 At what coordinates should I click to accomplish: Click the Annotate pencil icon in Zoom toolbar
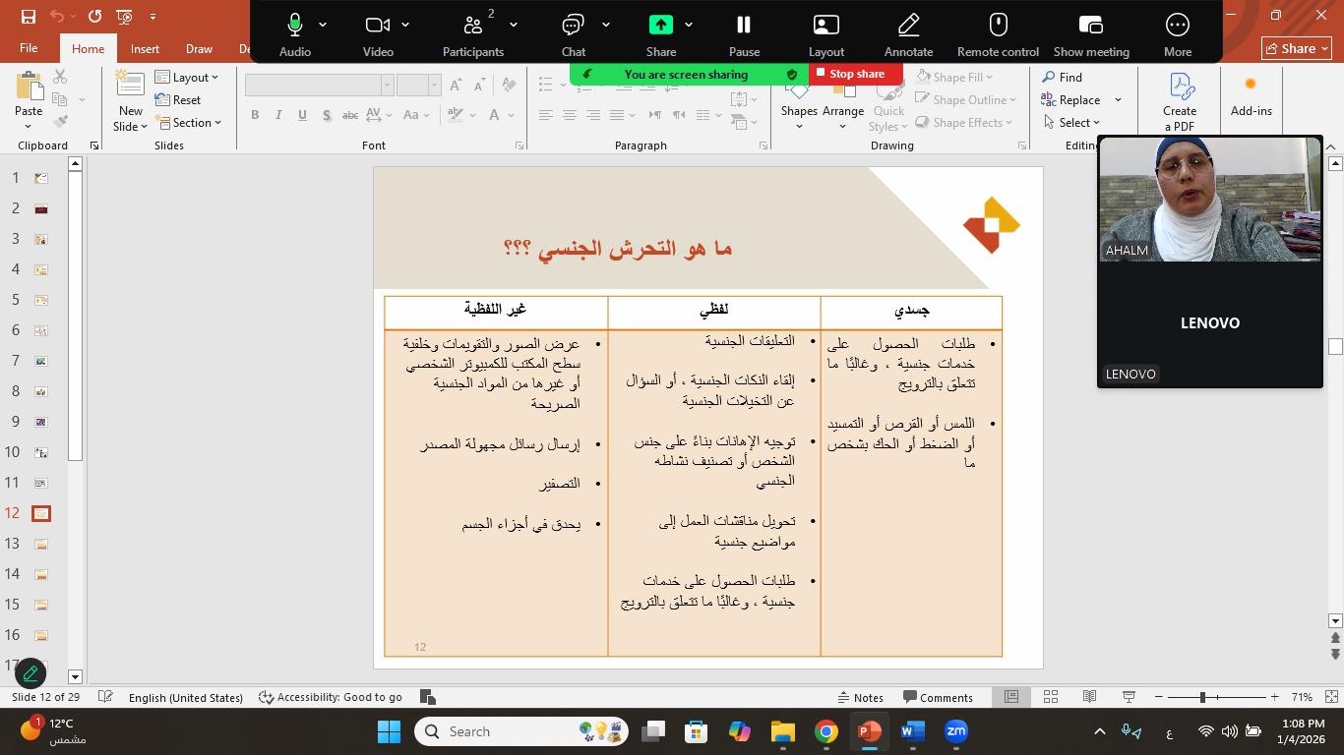click(908, 26)
